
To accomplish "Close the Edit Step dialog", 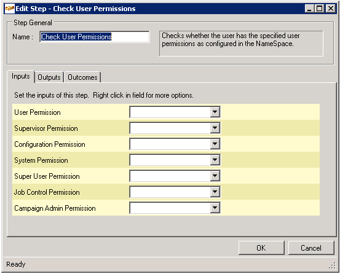I will (330, 9).
